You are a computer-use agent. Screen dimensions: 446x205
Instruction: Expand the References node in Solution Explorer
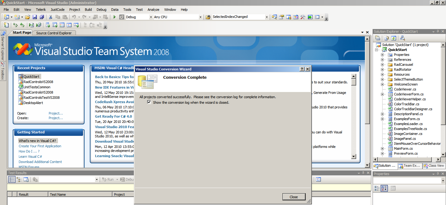point(382,60)
